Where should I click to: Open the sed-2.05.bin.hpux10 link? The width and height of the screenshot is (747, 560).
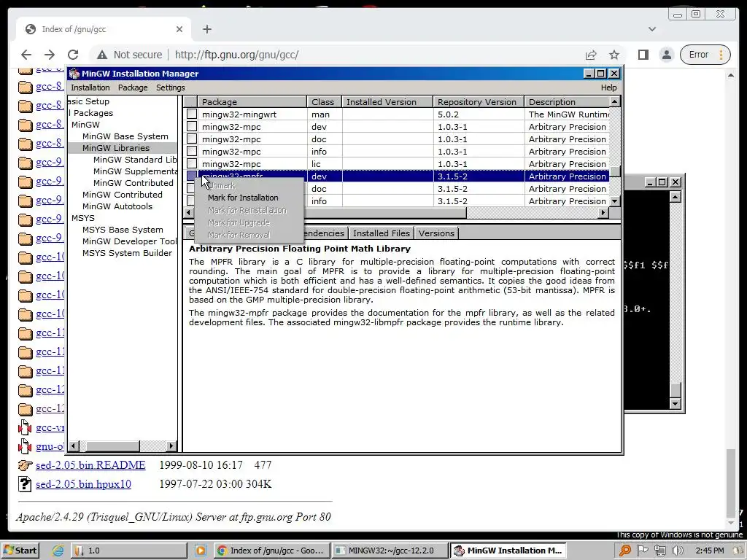83,484
